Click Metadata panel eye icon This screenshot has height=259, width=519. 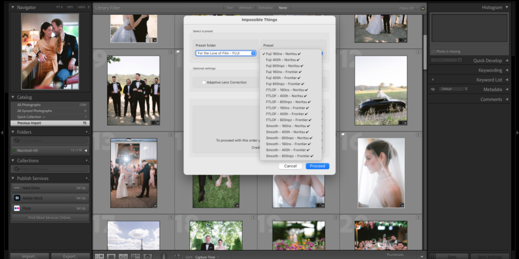tap(433, 89)
